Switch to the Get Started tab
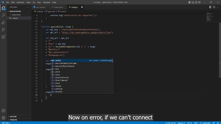This screenshot has height=124, width=221. (x=40, y=7)
